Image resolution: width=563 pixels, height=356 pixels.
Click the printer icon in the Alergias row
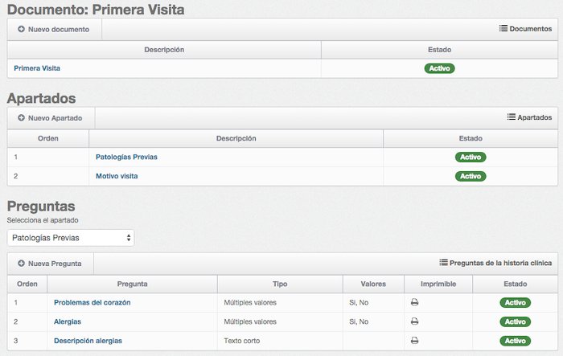(x=414, y=321)
